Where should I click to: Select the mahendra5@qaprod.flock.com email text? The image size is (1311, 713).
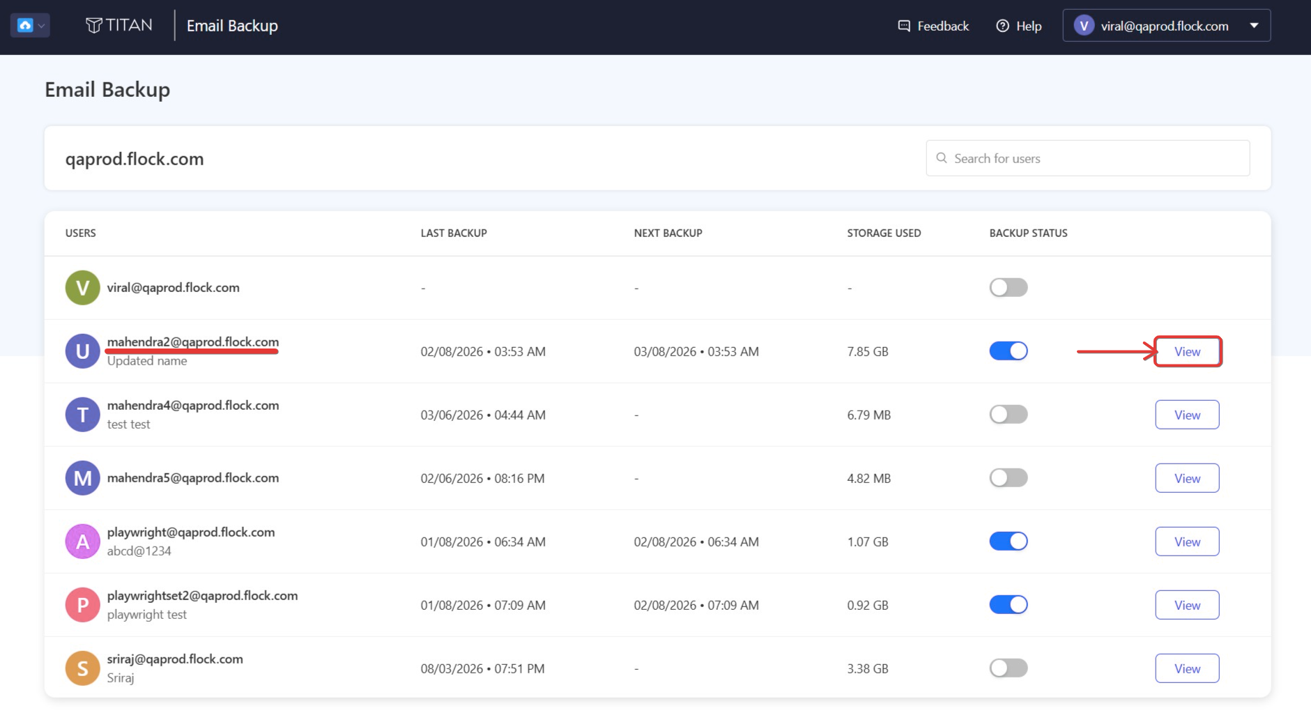193,477
